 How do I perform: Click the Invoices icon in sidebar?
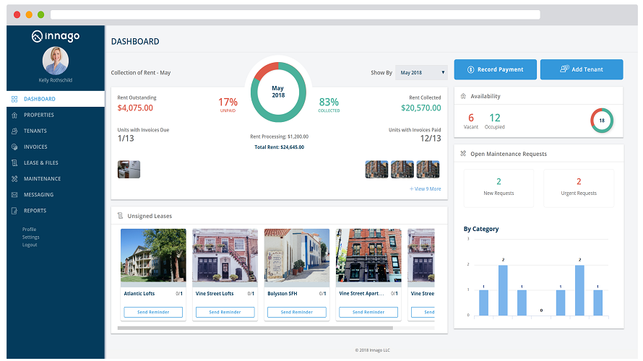pyautogui.click(x=15, y=147)
